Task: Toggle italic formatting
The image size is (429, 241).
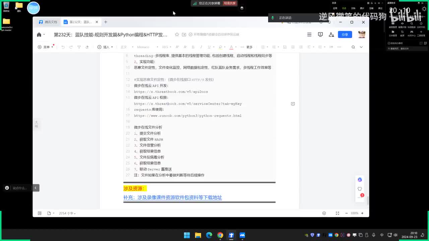Action: tap(201, 47)
